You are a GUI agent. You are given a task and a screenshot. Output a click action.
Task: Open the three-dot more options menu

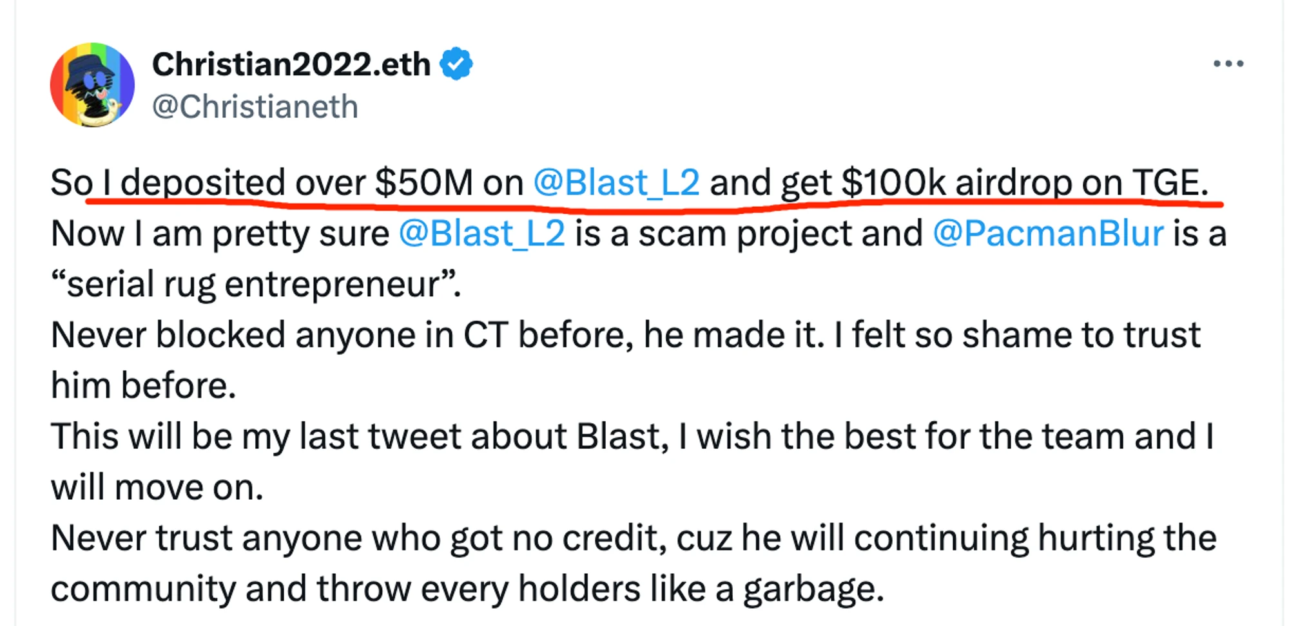coord(1228,64)
